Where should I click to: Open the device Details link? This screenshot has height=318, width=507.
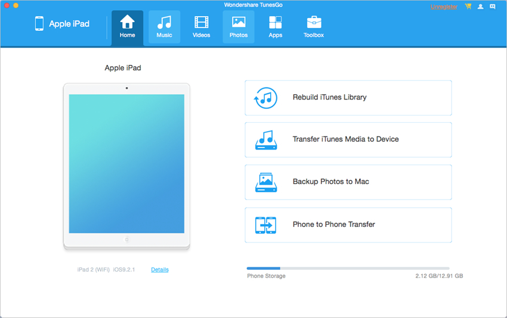160,270
